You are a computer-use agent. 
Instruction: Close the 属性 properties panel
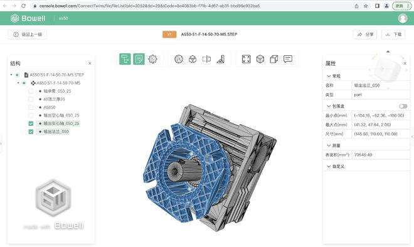[x=405, y=63]
